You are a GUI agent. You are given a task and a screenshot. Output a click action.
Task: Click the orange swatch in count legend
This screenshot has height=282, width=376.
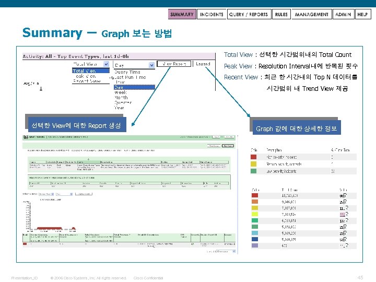click(x=255, y=202)
